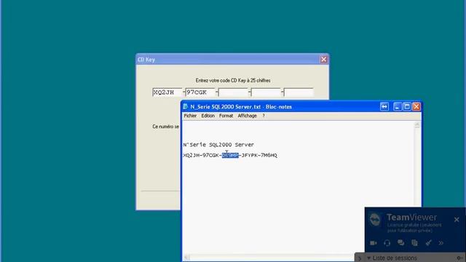This screenshot has height=262, width=466.
Task: Click Bloc-notes vertical scrollbar up arrow
Action: point(417,125)
